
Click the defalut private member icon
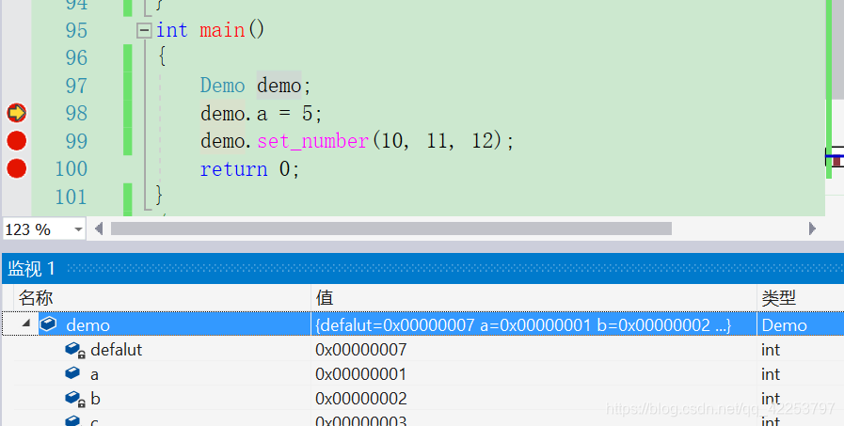point(75,350)
